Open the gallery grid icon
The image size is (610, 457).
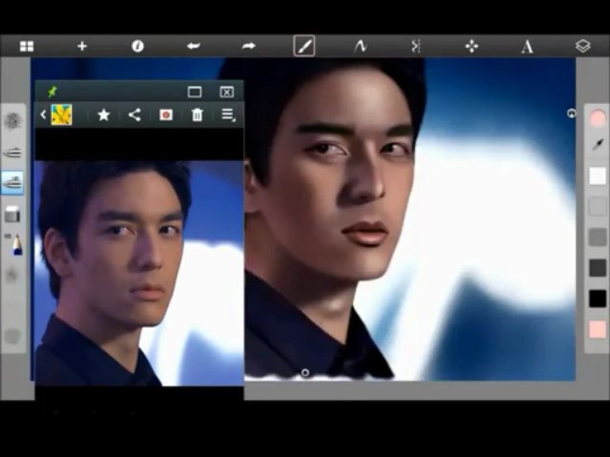pos(27,46)
